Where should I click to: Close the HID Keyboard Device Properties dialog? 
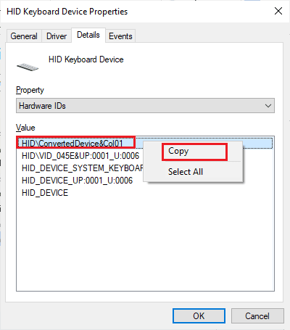tap(278, 11)
